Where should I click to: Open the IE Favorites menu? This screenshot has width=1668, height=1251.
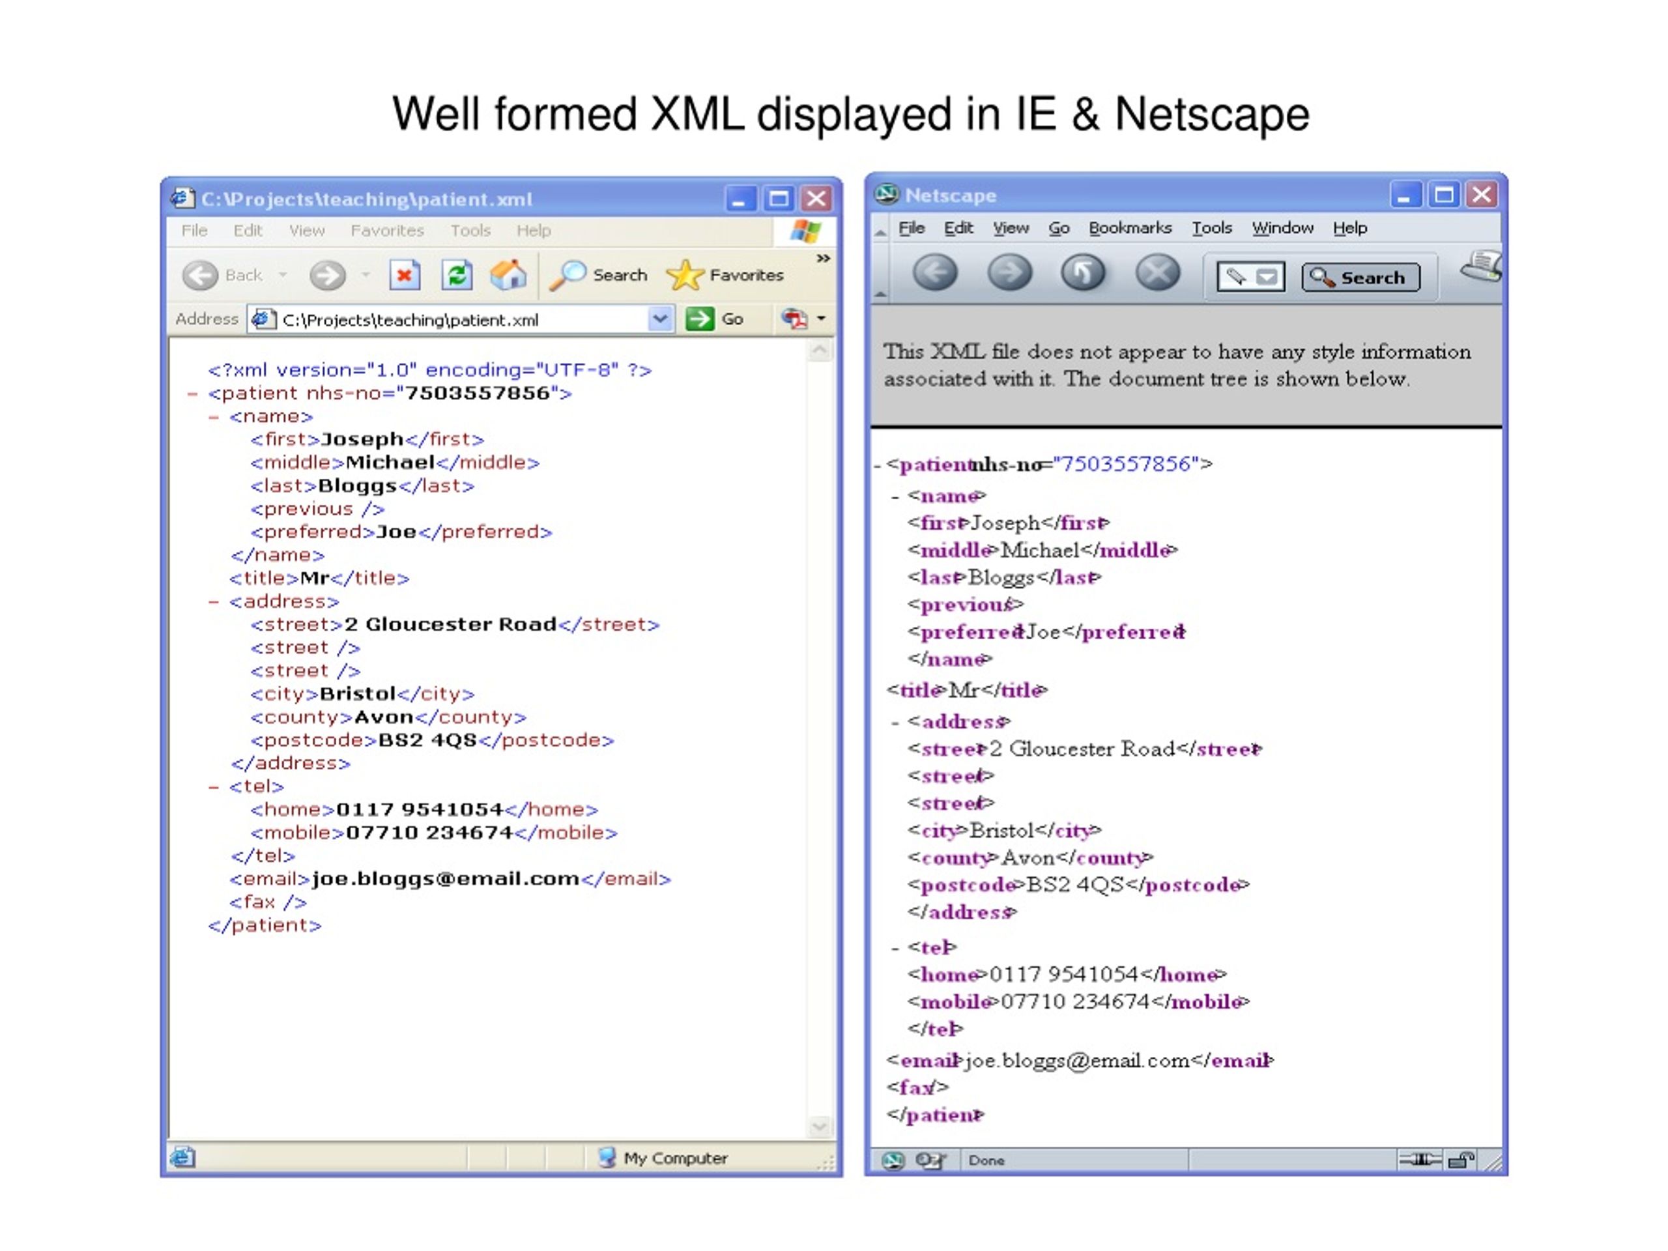coord(388,231)
